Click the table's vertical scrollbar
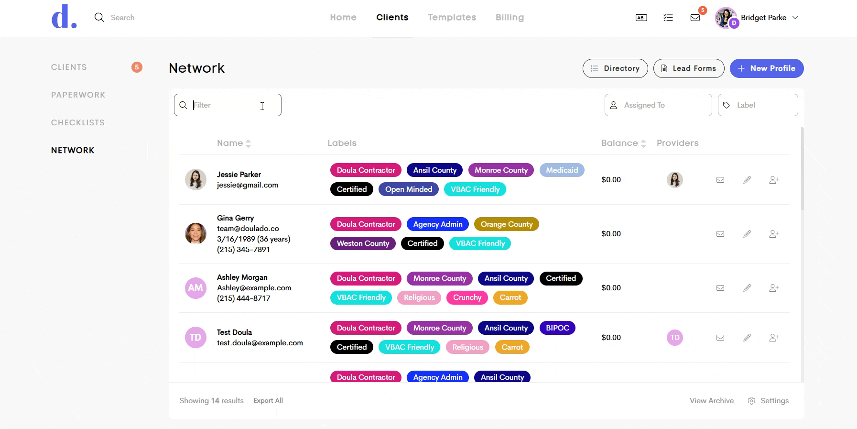This screenshot has width=857, height=429. 803,168
